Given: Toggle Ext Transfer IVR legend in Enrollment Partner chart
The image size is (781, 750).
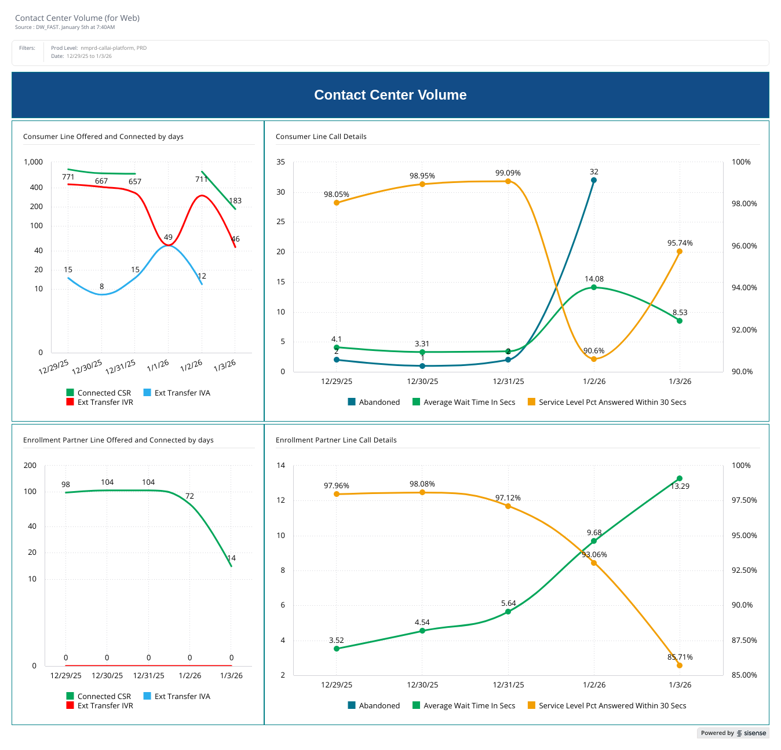Looking at the screenshot, I should coord(104,705).
